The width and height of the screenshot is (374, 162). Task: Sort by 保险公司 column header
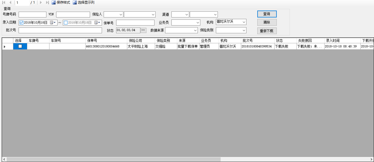141,40
